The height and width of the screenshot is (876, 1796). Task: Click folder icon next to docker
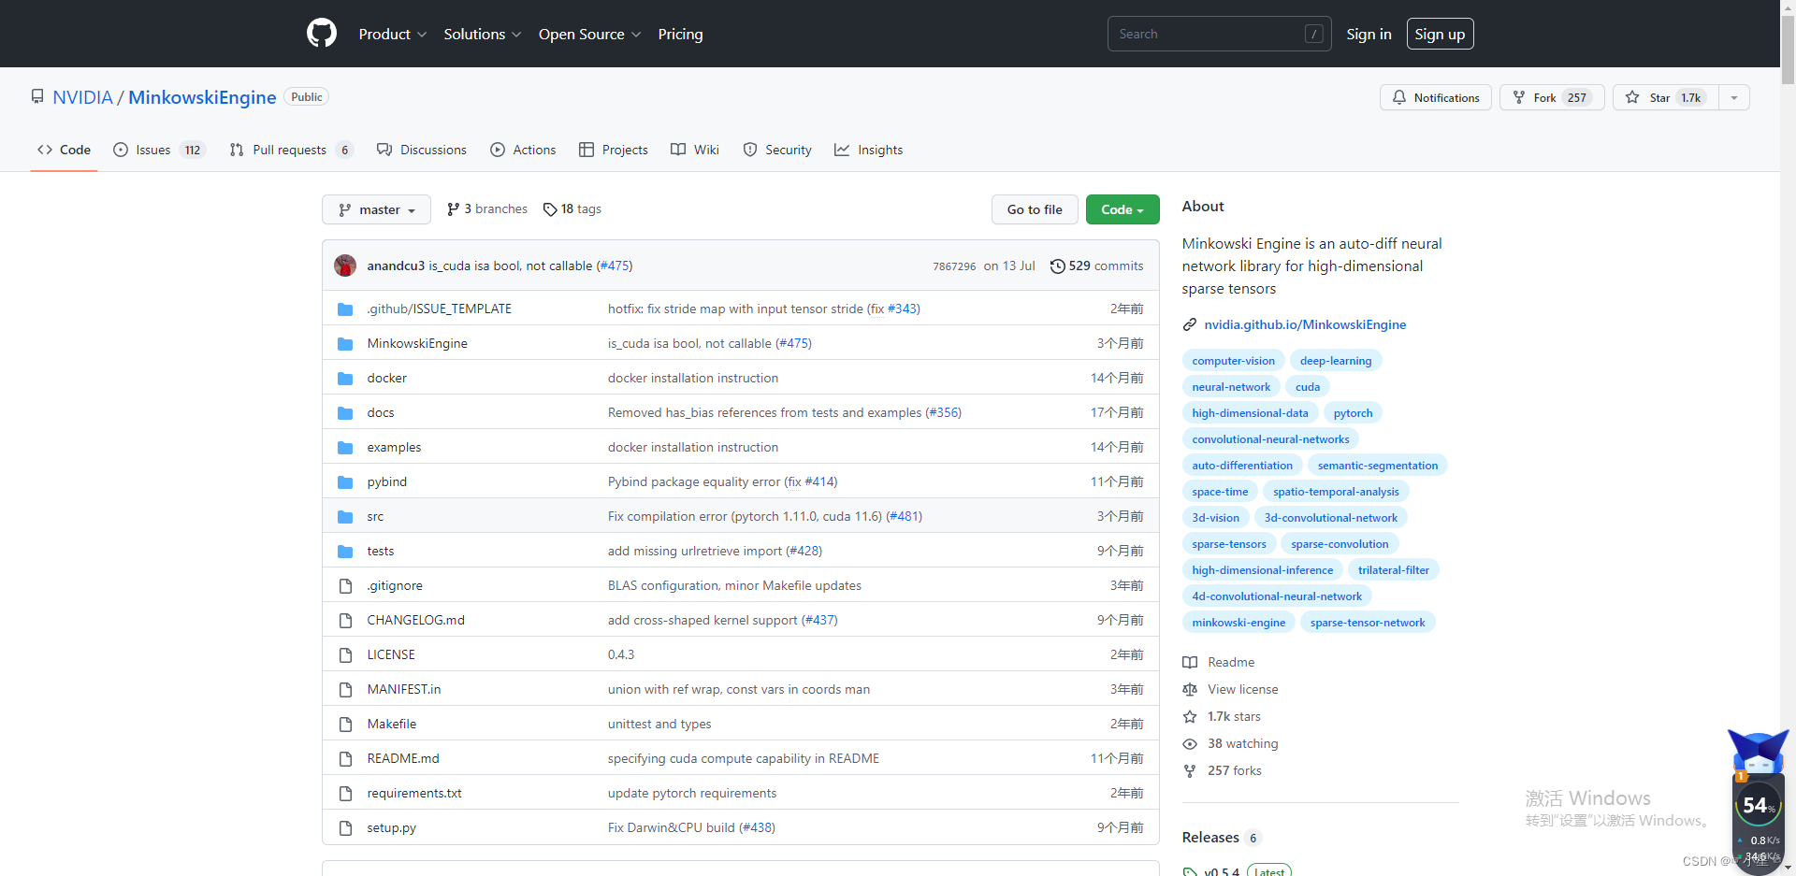(x=345, y=378)
